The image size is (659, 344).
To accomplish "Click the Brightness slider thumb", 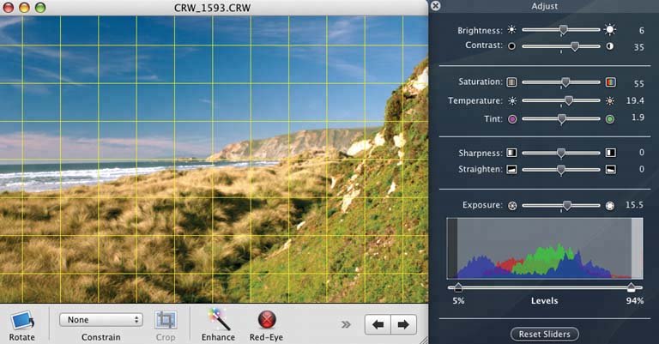I will point(563,29).
